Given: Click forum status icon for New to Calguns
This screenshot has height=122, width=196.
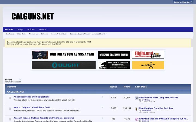Looking at the screenshot, I should pos(10,109).
